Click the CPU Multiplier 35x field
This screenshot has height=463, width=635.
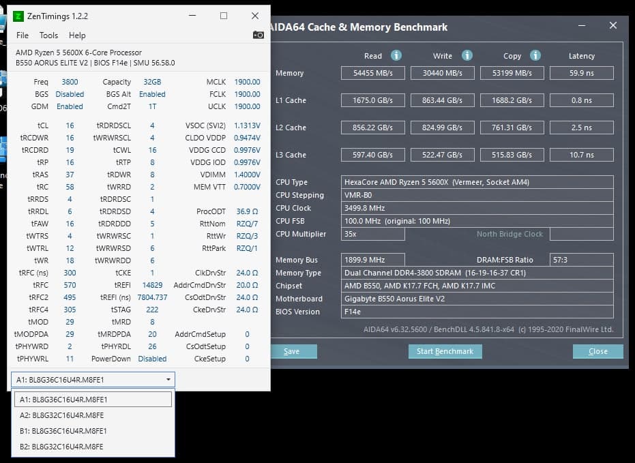373,234
